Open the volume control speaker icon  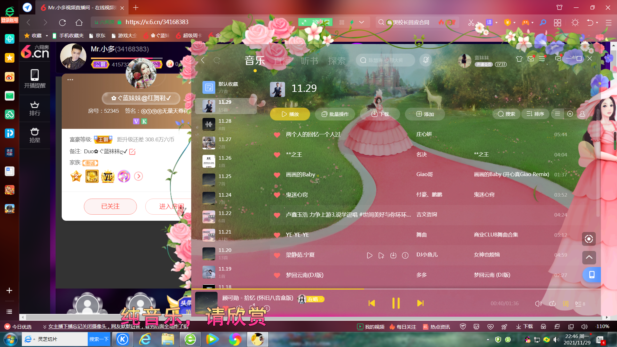pyautogui.click(x=538, y=304)
